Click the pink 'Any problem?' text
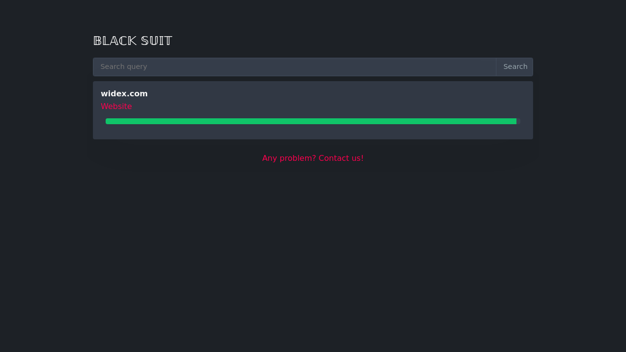 [289, 158]
